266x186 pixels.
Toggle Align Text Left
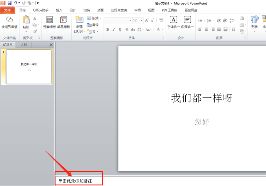coord(200,29)
